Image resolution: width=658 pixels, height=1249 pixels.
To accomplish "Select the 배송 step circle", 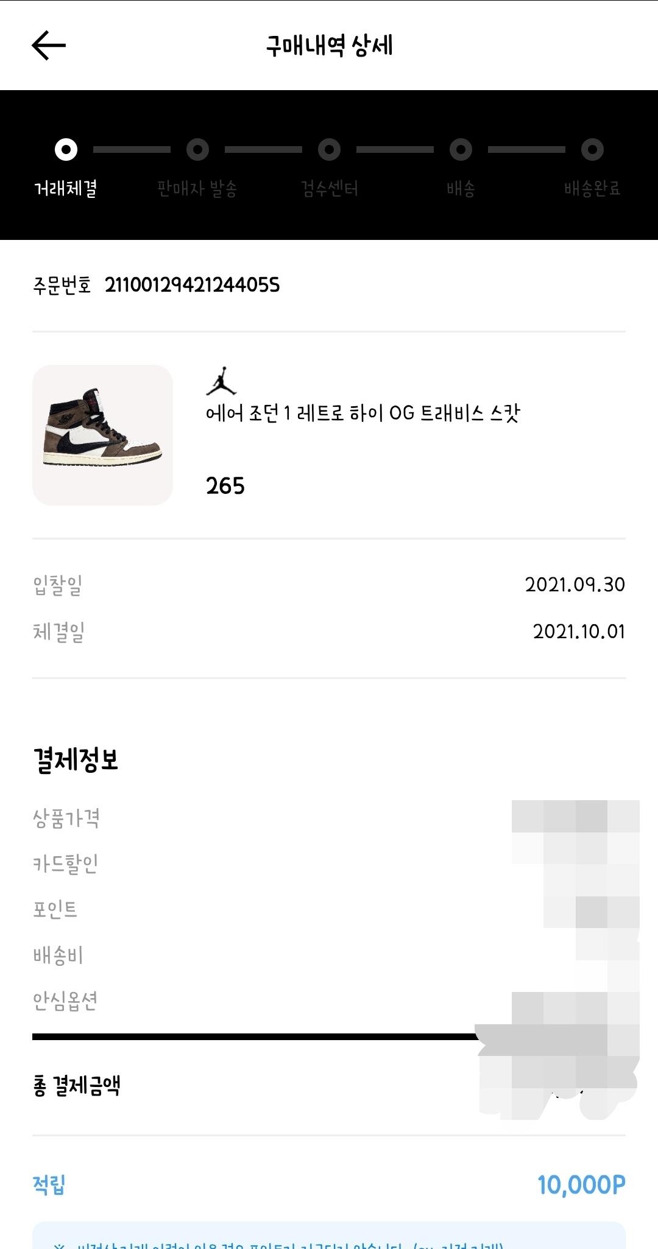I will tap(461, 149).
